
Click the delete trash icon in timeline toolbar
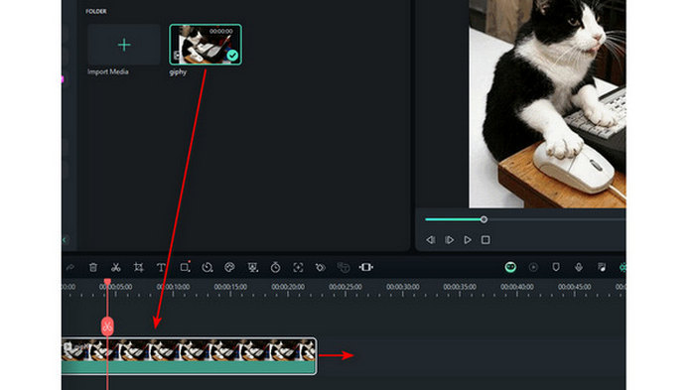click(93, 267)
